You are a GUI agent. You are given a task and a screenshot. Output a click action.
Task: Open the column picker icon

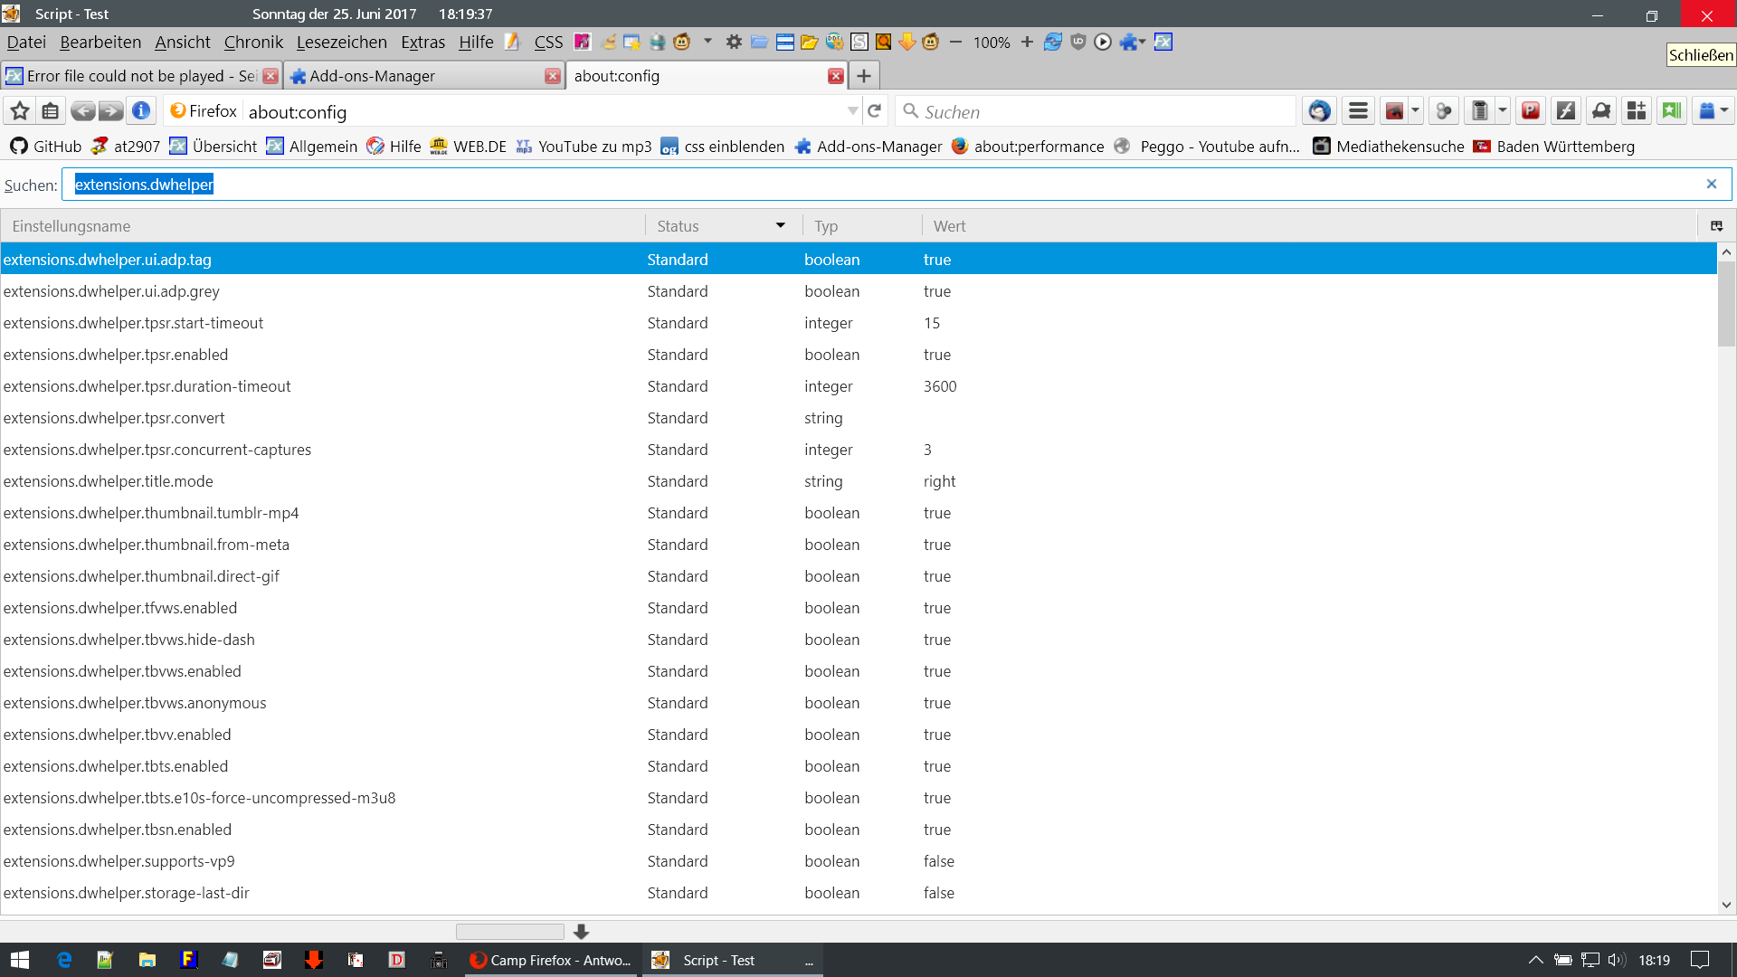coord(1716,226)
